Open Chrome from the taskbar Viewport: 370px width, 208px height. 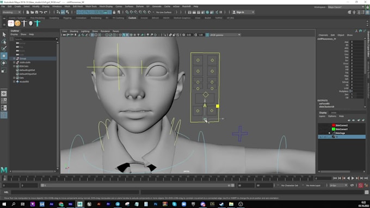point(61,204)
